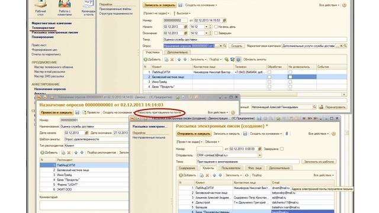379x213 pixels.
Task: Switch to the Пользователи tab
Action: click(231, 168)
